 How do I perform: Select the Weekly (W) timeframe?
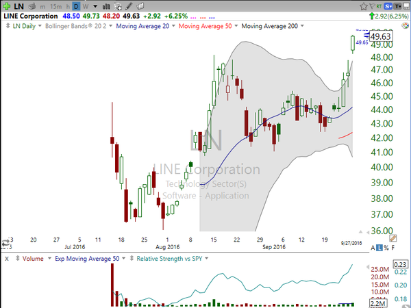point(85,6)
